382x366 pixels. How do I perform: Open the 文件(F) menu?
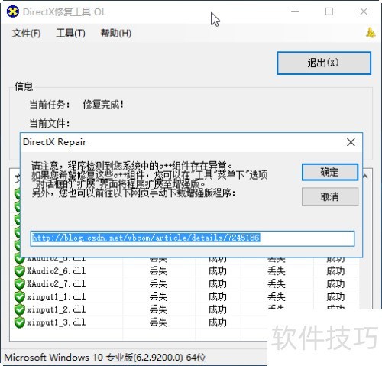click(x=27, y=33)
